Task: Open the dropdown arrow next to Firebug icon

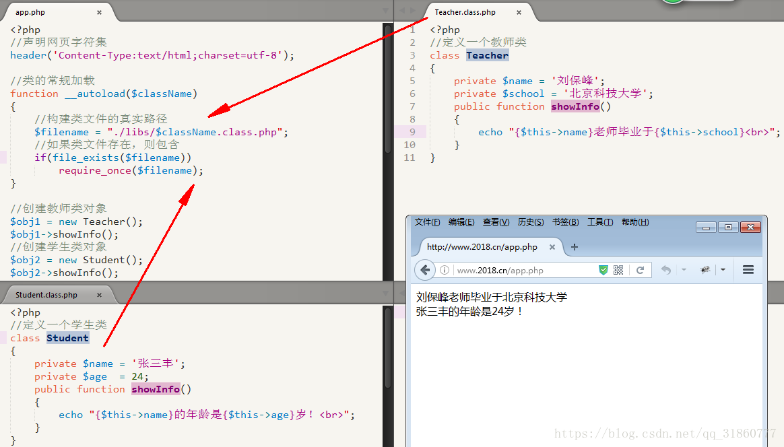Action: [723, 270]
